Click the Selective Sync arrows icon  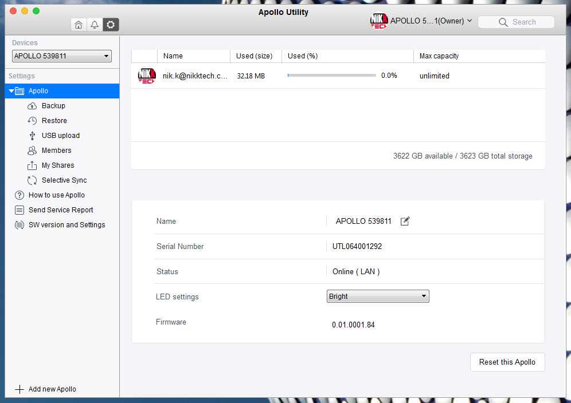tap(32, 180)
